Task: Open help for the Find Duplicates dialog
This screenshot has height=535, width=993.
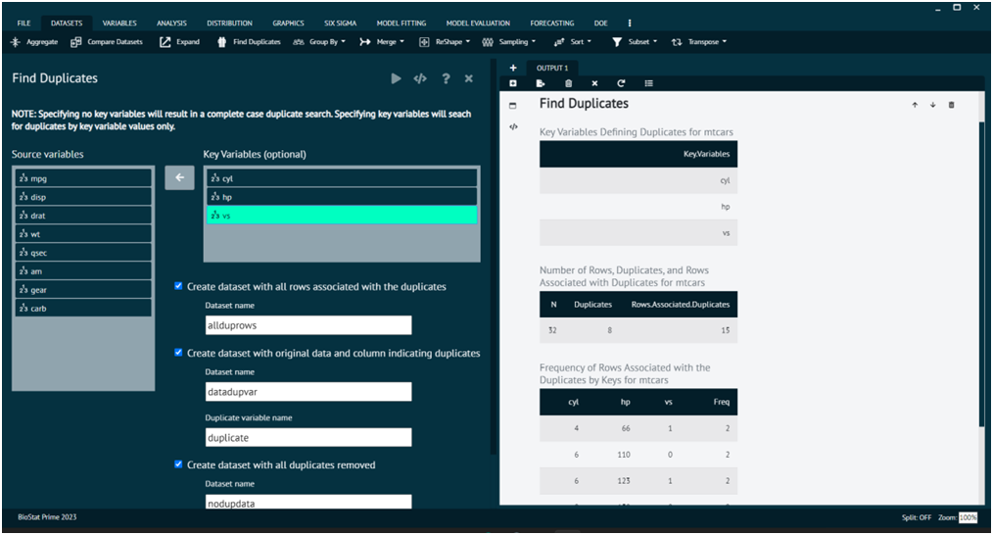Action: pos(446,78)
